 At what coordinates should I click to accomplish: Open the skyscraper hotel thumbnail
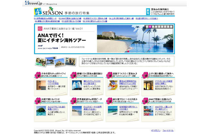[77, 85]
